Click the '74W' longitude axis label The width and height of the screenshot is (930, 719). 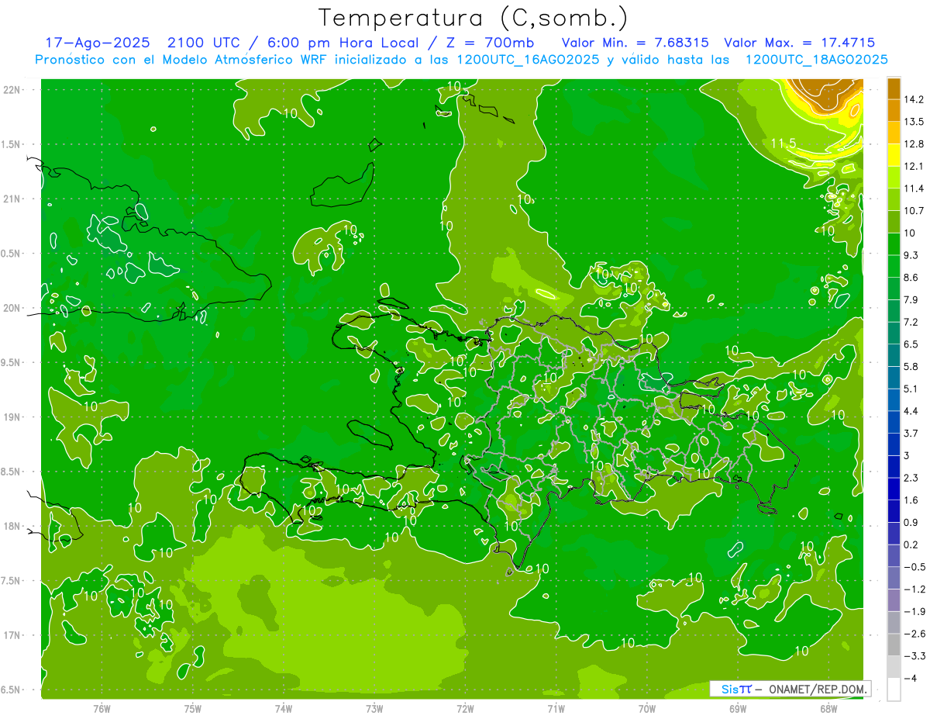coord(284,709)
